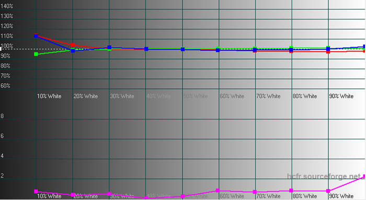Click the magenta delta point at 60% White

[218, 191]
